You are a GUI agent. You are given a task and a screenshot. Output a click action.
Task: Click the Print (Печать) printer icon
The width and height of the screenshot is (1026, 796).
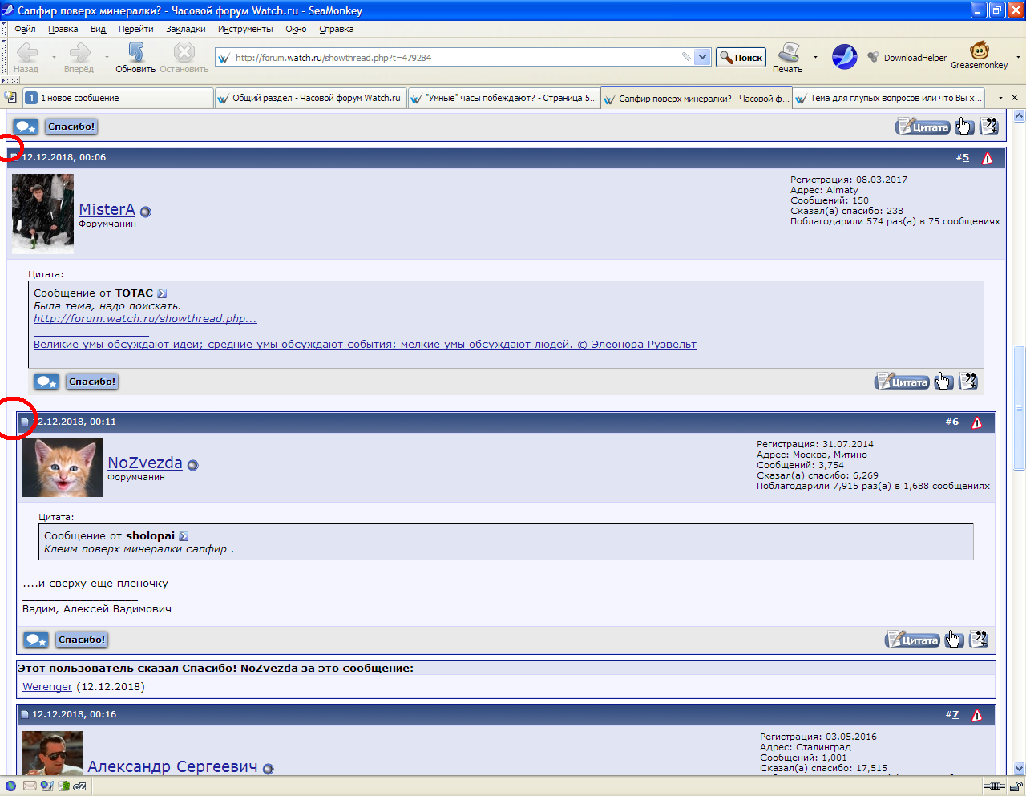pos(789,54)
